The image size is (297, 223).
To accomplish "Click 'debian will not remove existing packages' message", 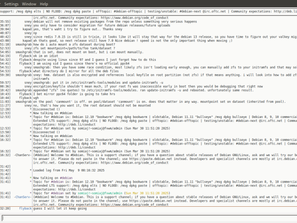I will (x=115, y=22).
